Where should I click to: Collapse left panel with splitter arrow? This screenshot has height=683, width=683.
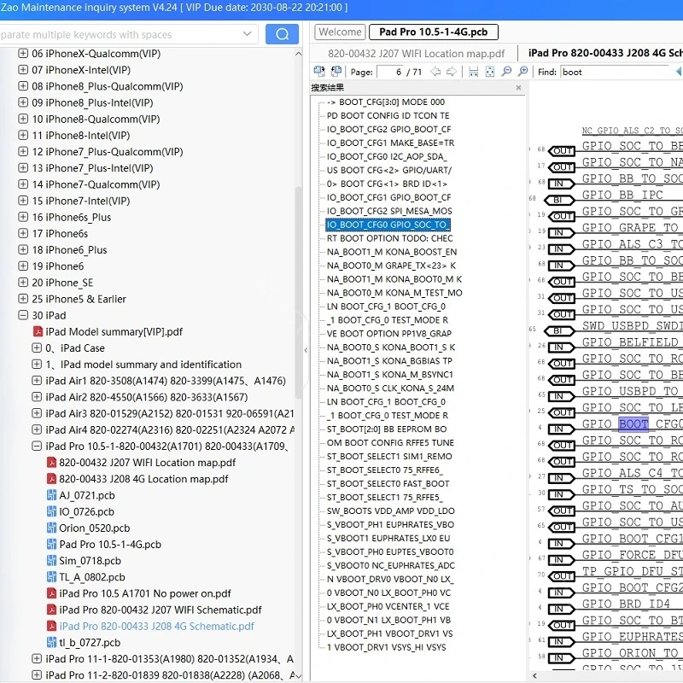(x=306, y=350)
